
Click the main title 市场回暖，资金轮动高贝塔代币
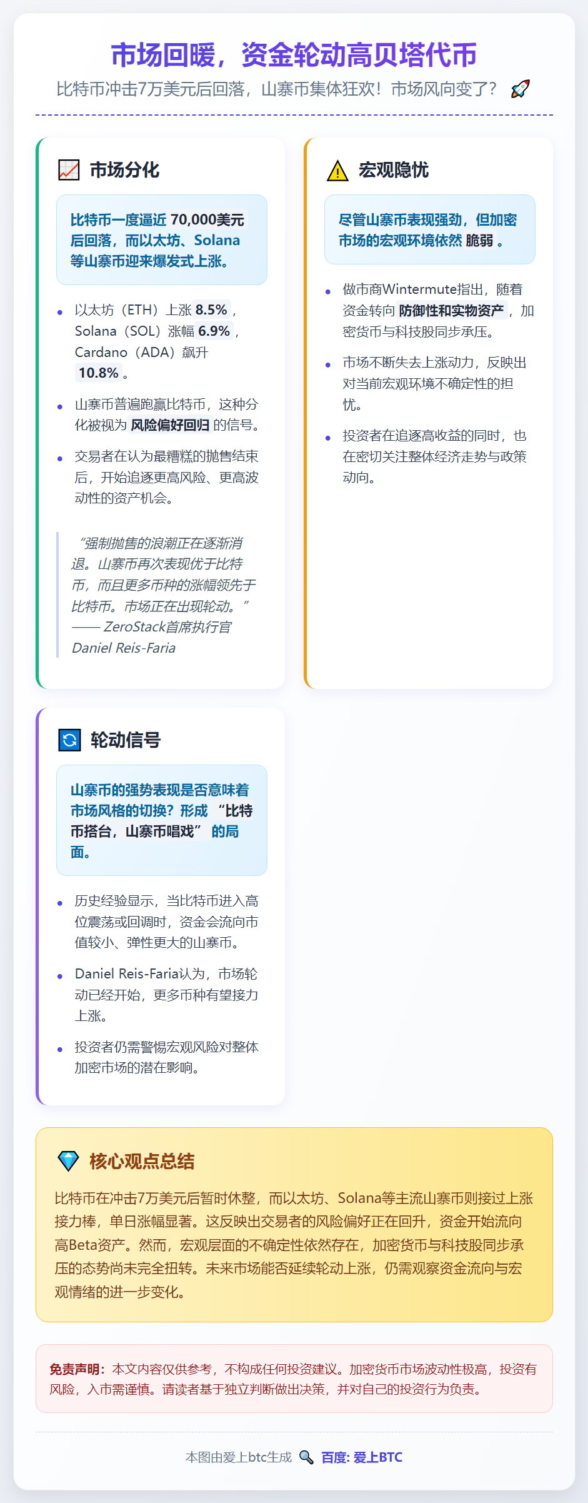[294, 55]
